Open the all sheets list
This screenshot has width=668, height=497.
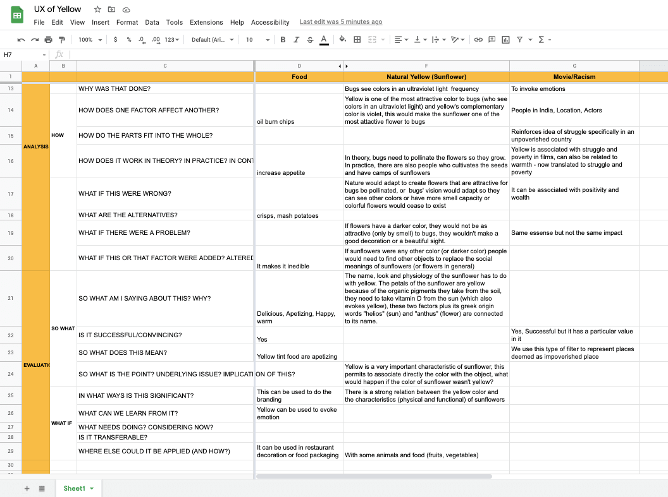pyautogui.click(x=42, y=489)
